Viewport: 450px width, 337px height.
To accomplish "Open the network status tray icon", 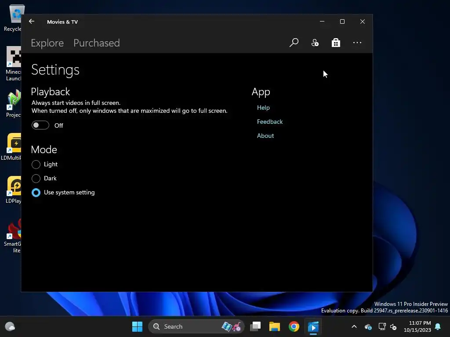I will click(x=382, y=326).
